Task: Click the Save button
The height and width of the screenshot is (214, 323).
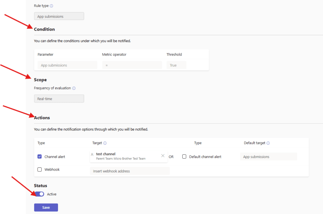Action: pyautogui.click(x=46, y=207)
